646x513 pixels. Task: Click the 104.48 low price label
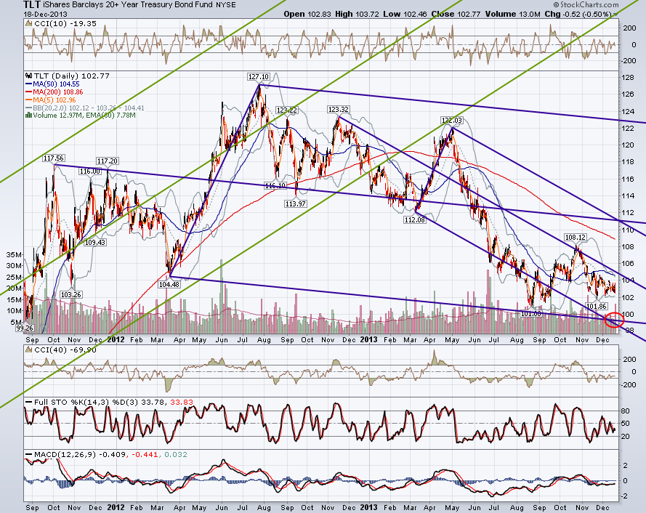(x=169, y=284)
